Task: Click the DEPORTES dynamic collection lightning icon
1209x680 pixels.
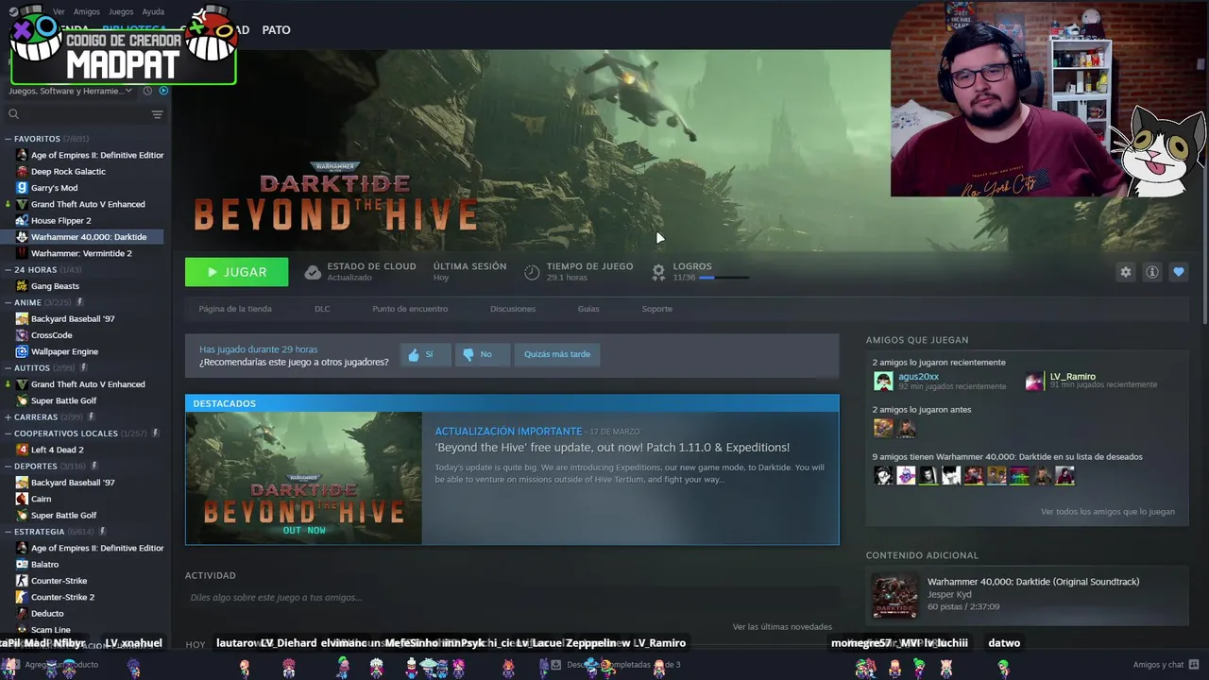Action: pos(94,466)
